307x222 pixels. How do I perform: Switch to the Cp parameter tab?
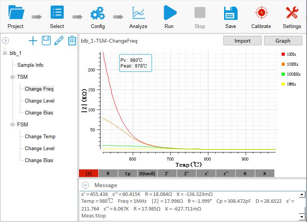pyautogui.click(x=128, y=174)
